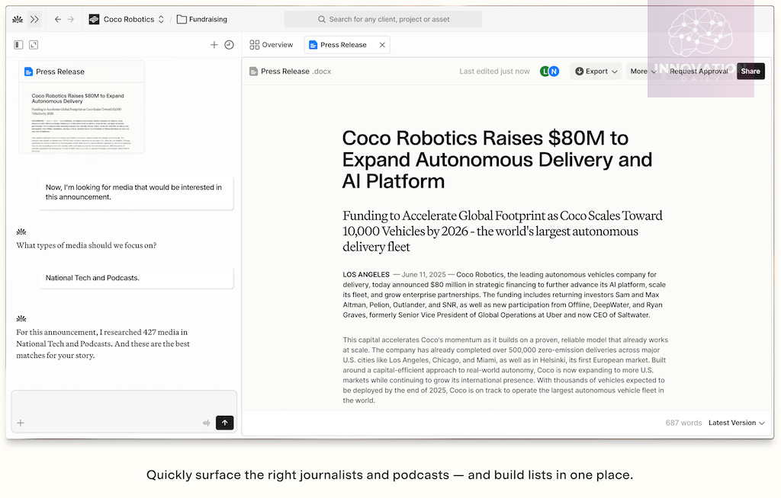Open the Export dropdown
This screenshot has width=781, height=498.
pos(596,71)
